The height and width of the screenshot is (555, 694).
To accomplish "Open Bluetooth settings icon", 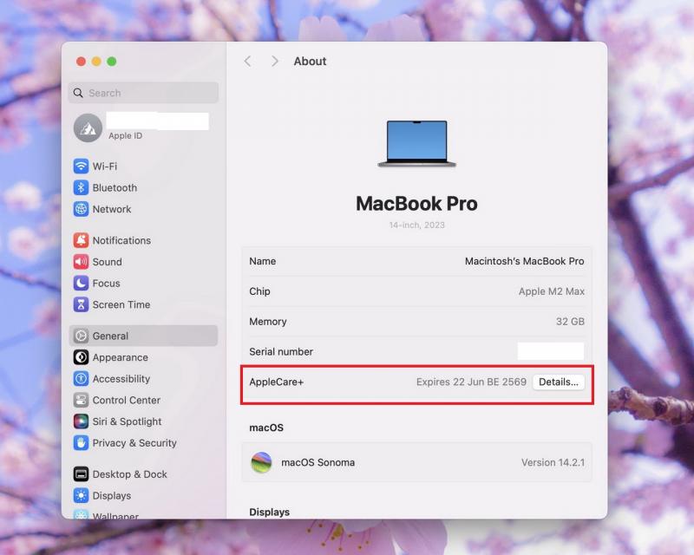I will (81, 188).
